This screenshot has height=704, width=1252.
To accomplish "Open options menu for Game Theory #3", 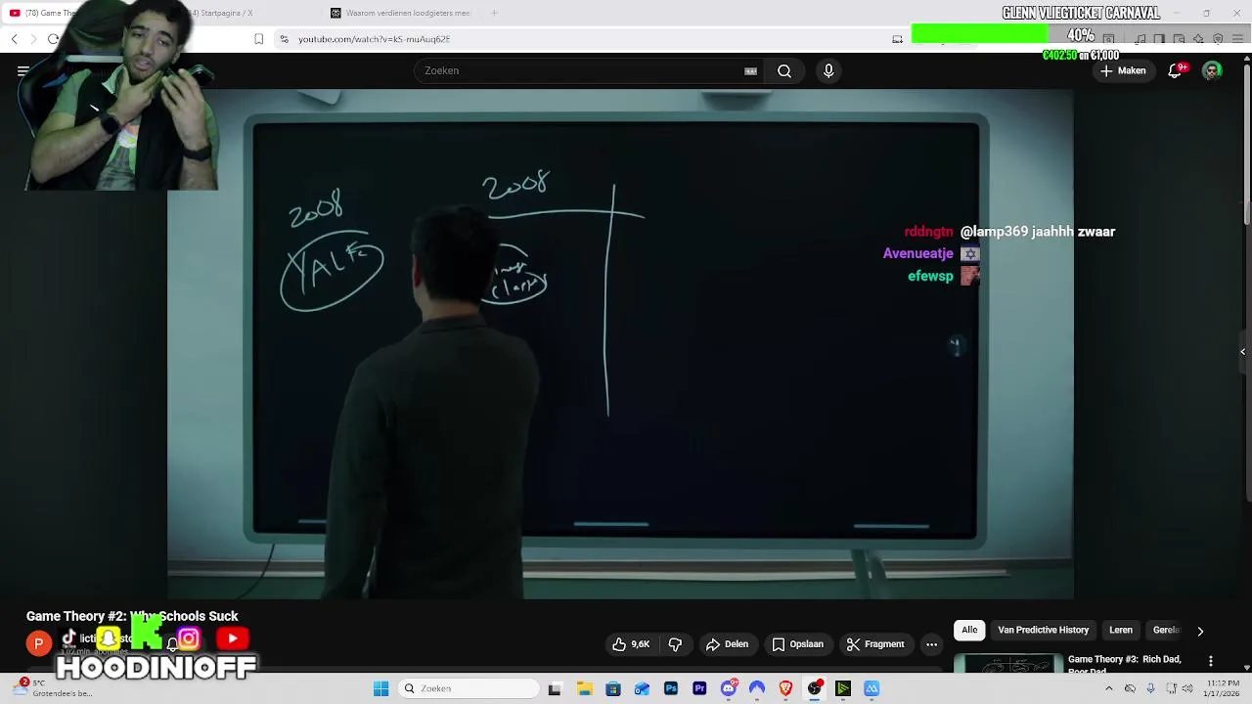I will point(1211,661).
